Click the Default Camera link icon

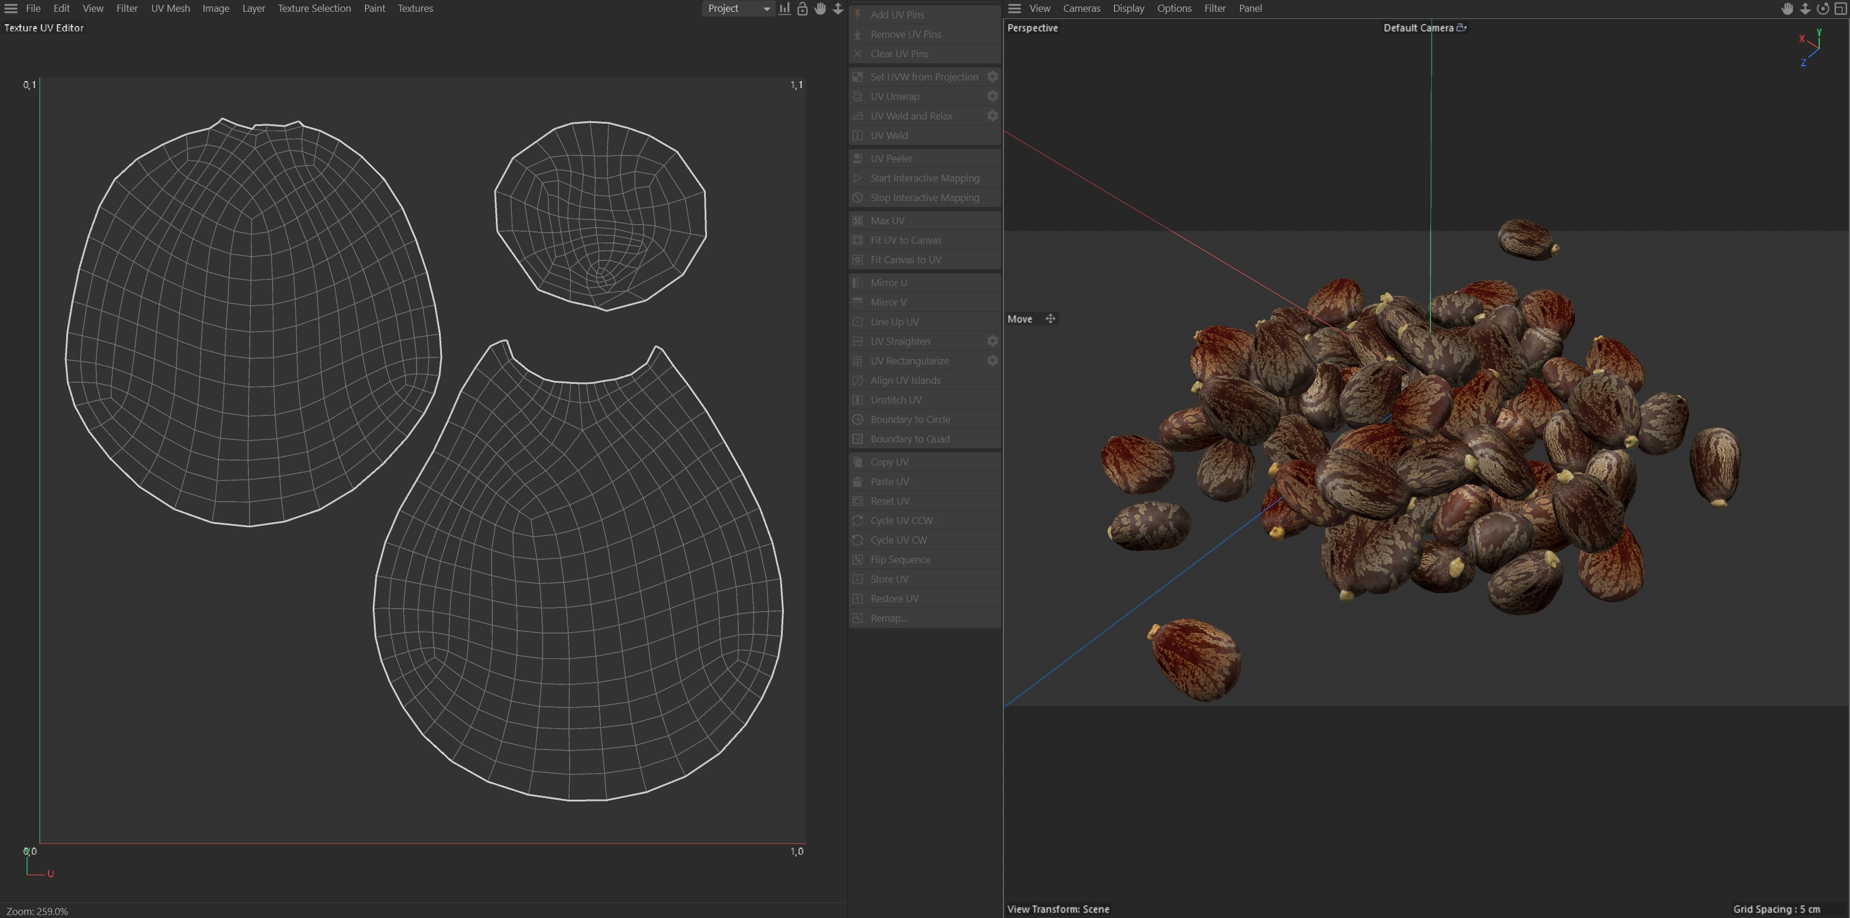click(1461, 28)
